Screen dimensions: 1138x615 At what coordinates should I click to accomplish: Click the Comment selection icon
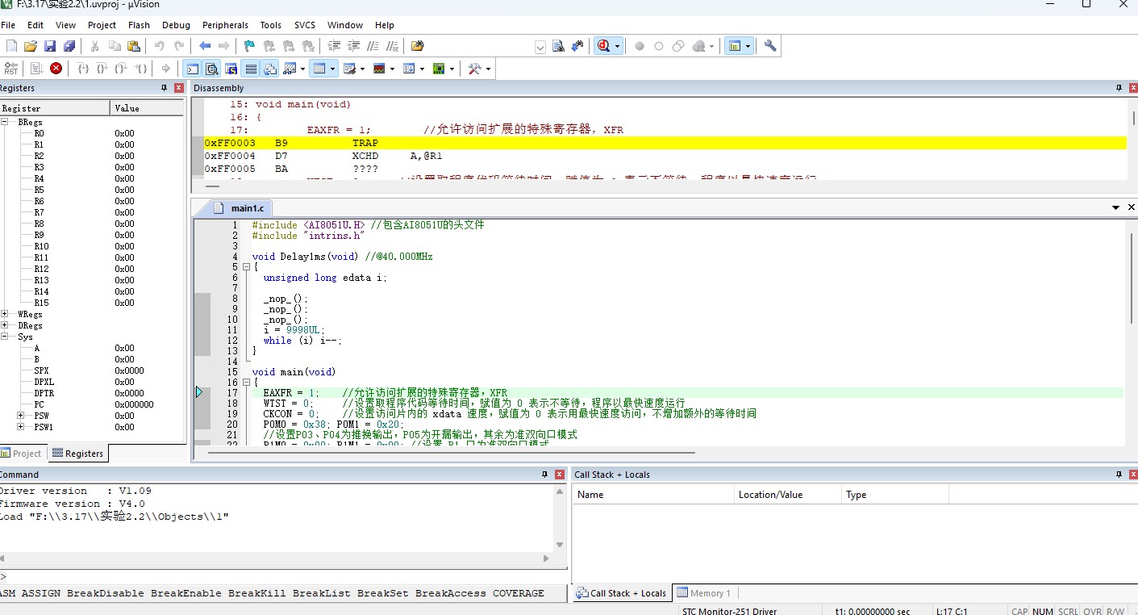click(373, 46)
